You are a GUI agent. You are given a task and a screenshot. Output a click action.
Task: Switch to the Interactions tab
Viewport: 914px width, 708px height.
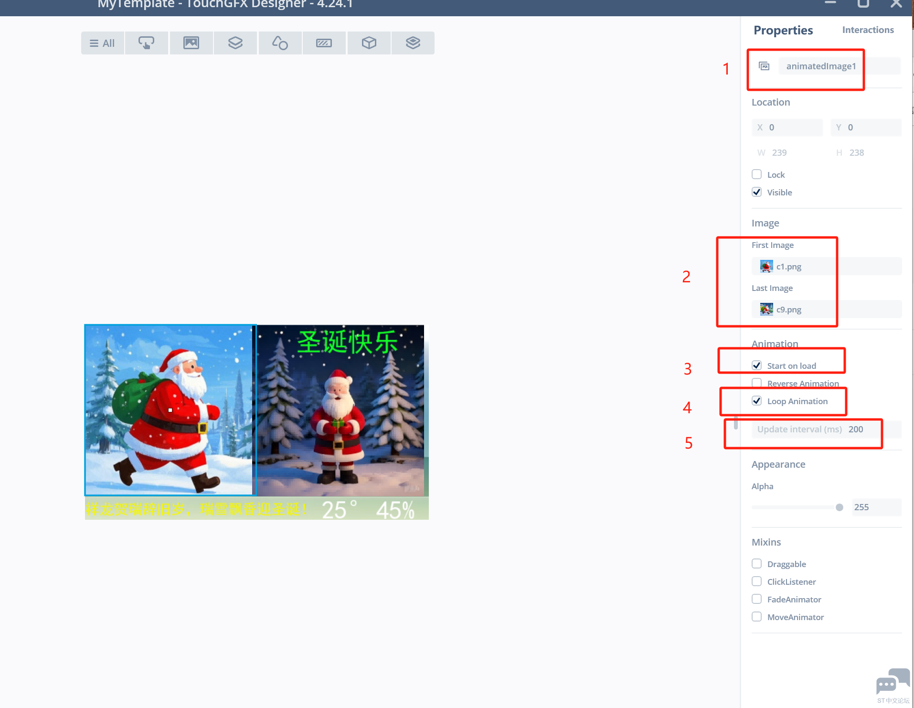point(868,30)
